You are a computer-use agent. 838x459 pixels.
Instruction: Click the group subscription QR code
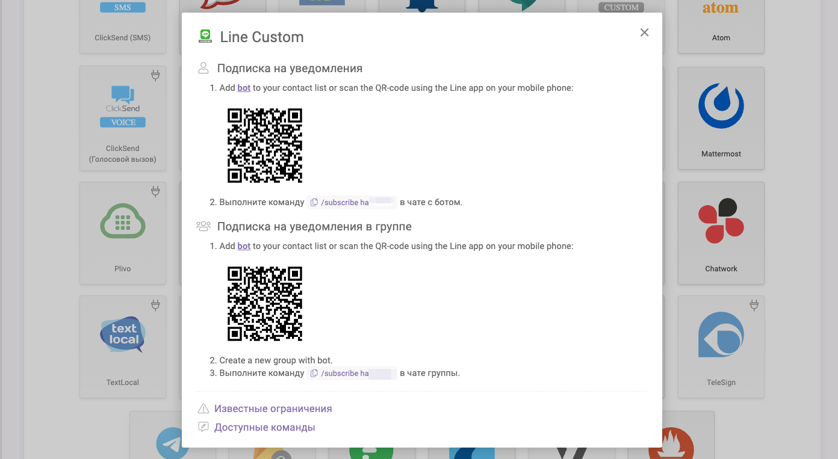[x=265, y=304]
